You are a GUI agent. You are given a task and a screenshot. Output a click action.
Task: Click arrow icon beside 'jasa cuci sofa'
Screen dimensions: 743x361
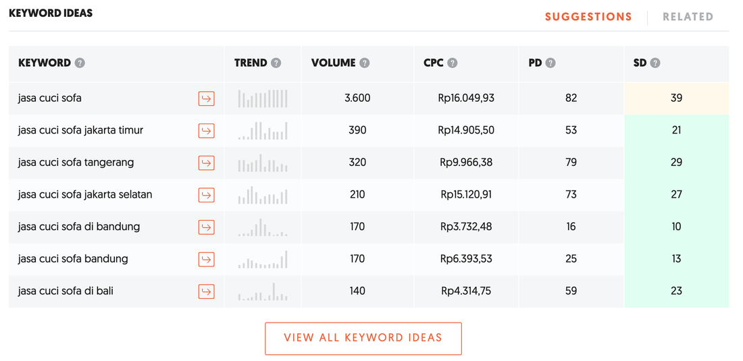click(206, 99)
